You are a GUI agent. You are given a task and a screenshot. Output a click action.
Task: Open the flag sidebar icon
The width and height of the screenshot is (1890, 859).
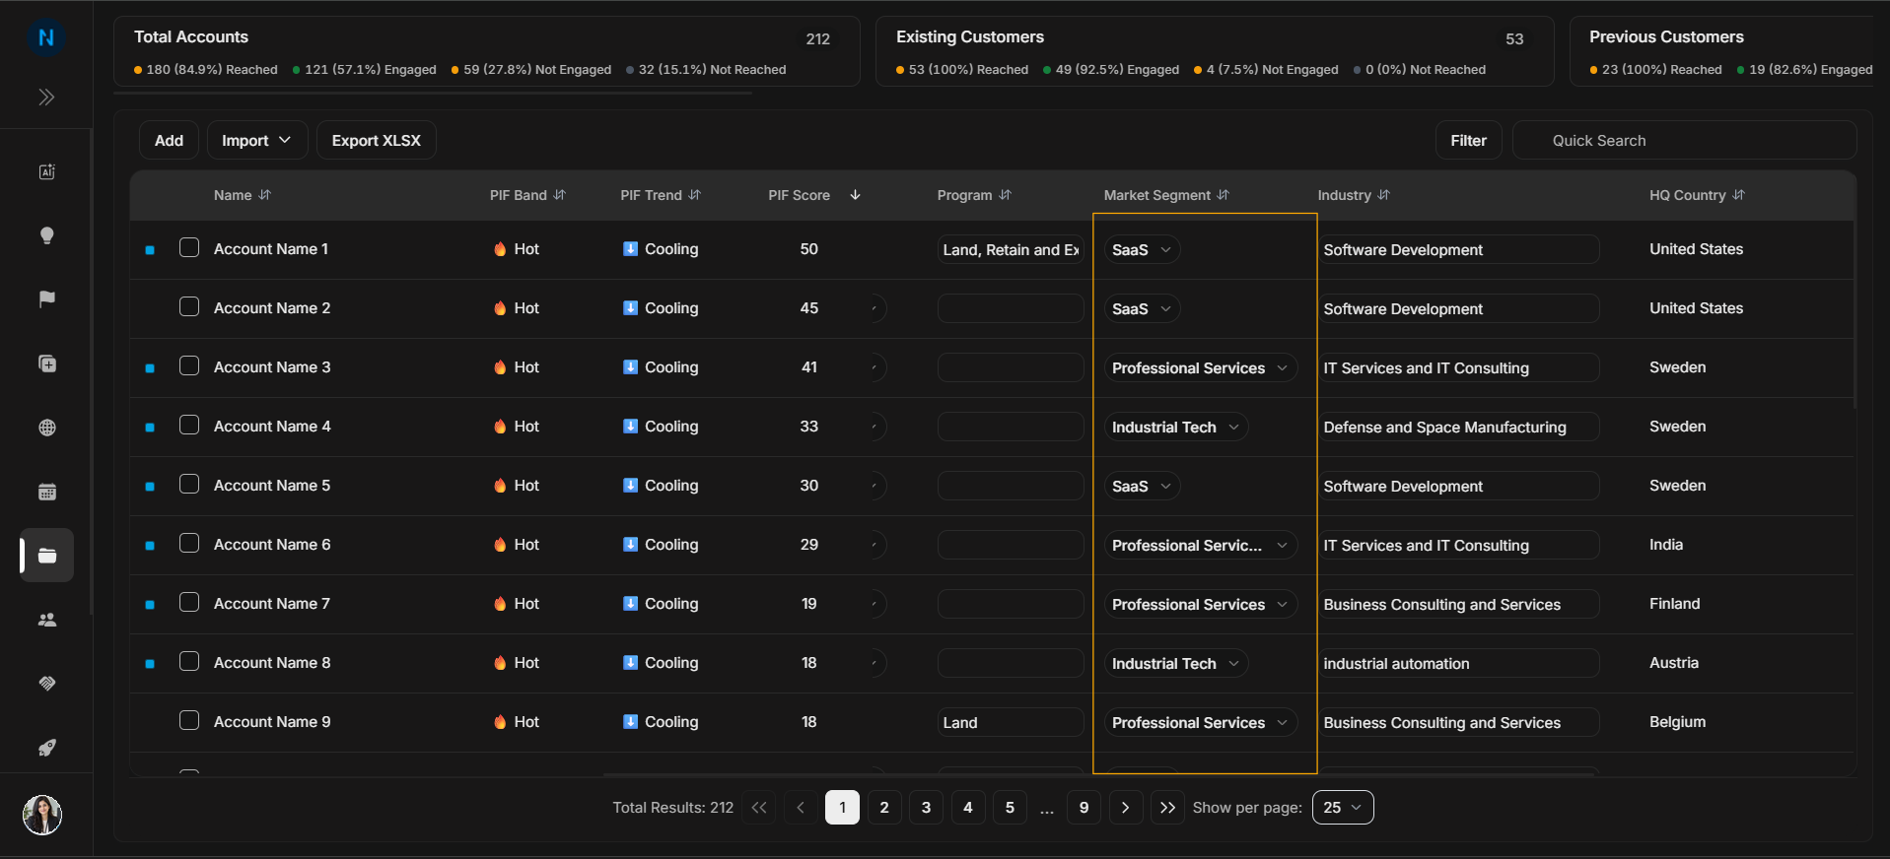[46, 299]
